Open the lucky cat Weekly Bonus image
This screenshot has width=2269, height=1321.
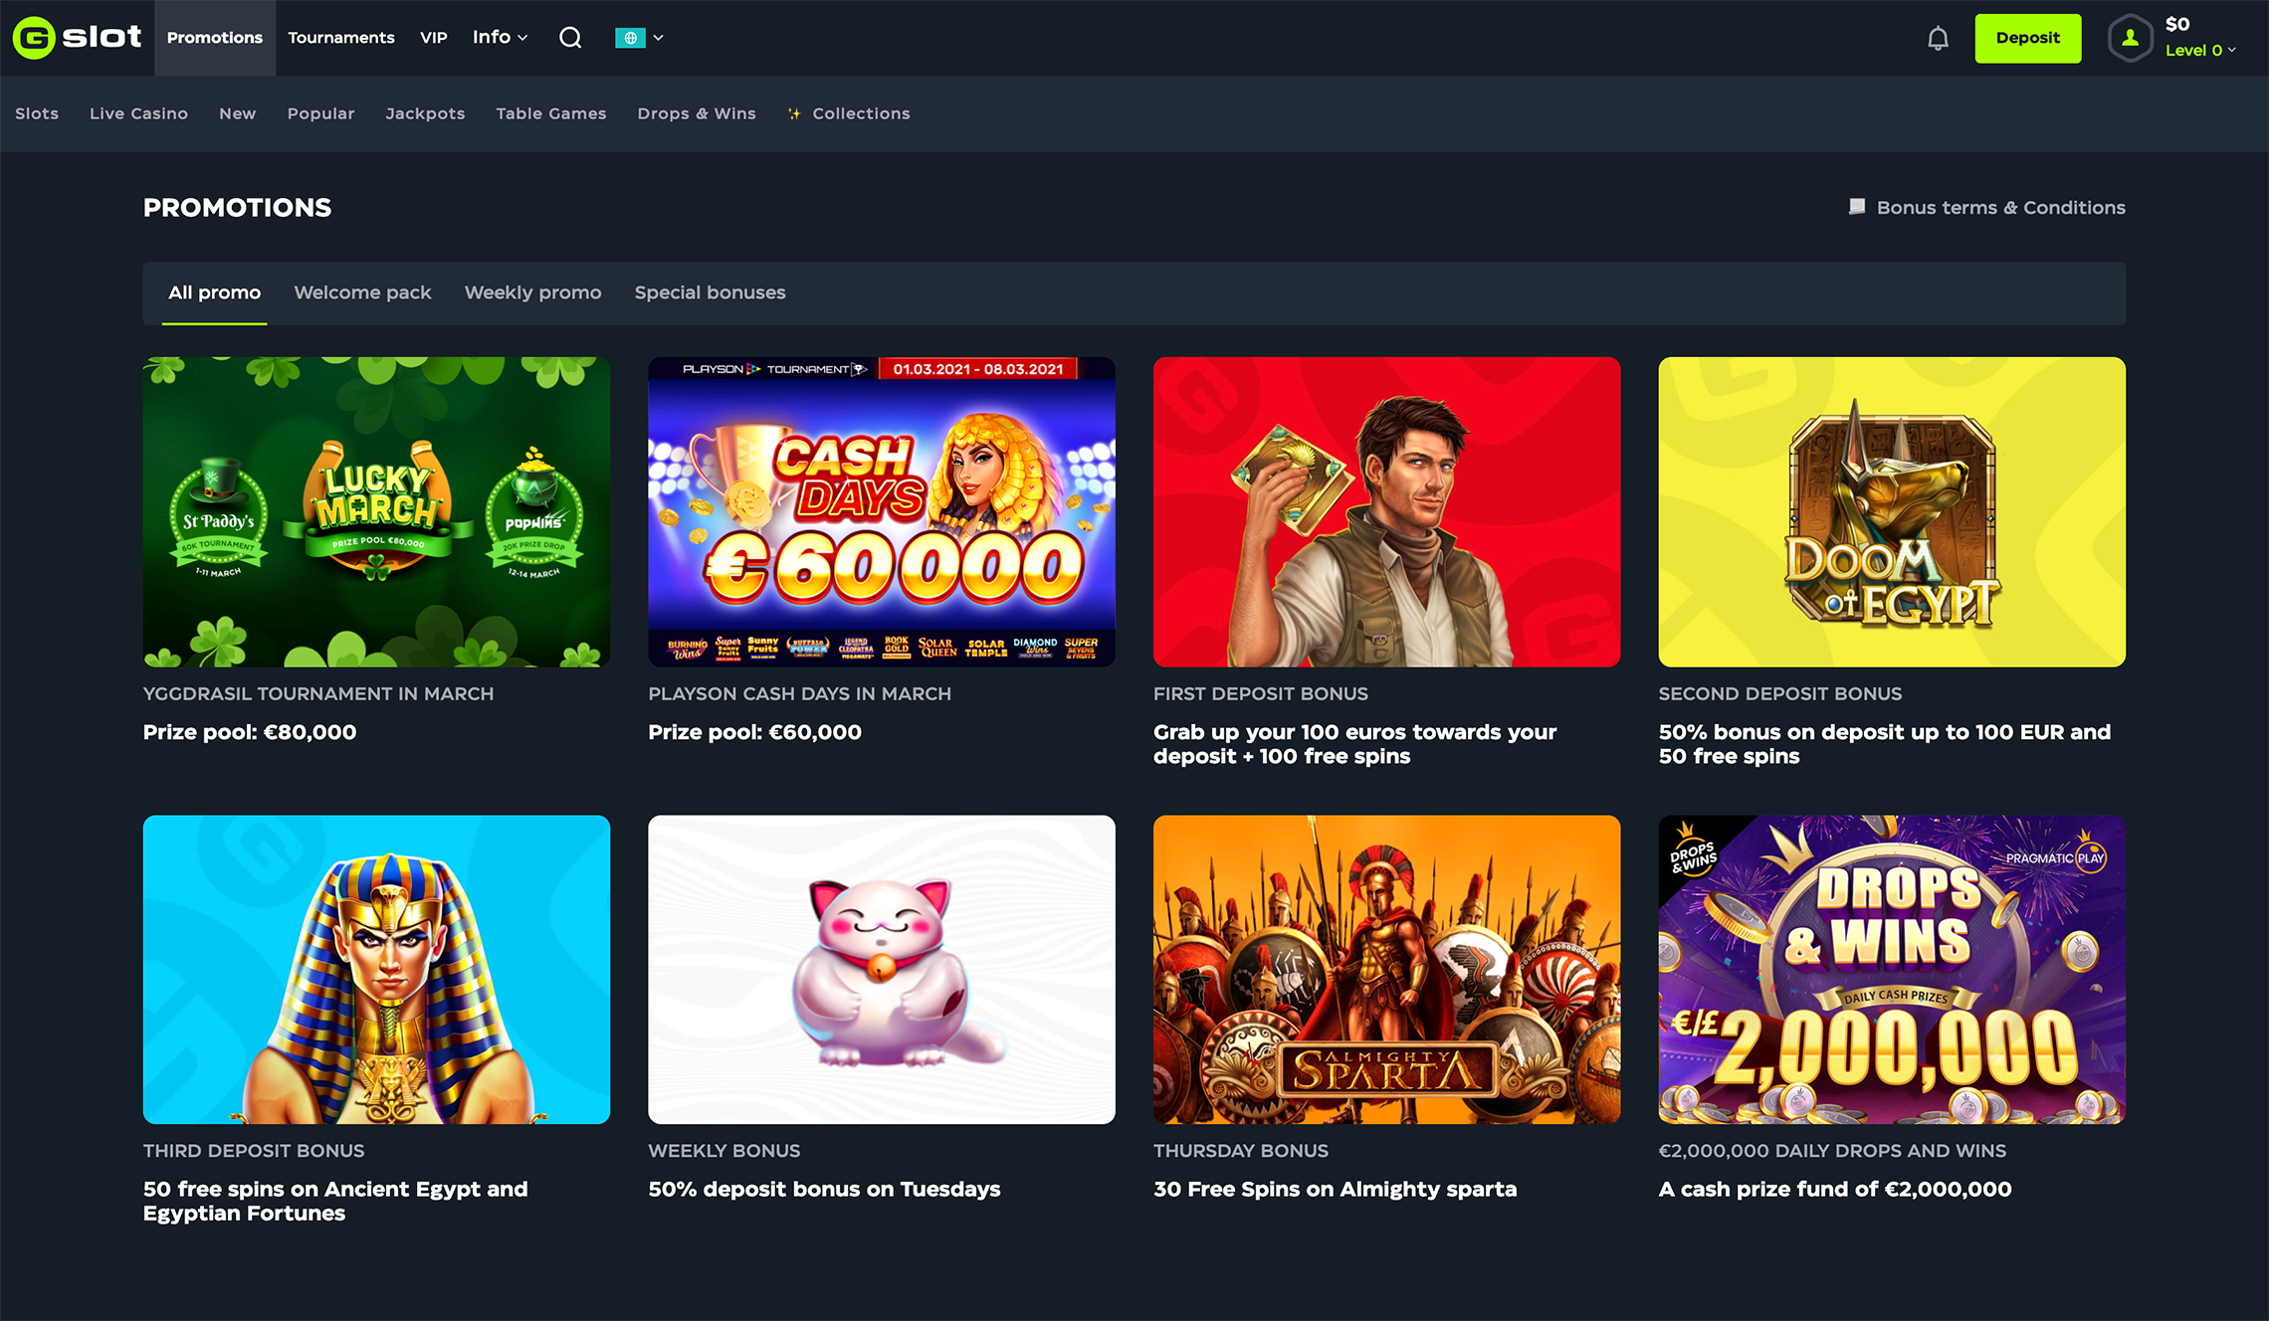coord(881,970)
